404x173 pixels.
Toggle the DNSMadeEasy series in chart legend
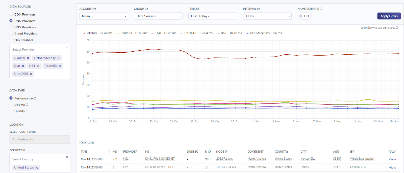[264, 33]
